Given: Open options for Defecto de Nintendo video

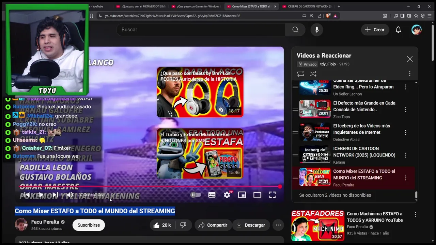Looking at the screenshot, I should (x=406, y=110).
